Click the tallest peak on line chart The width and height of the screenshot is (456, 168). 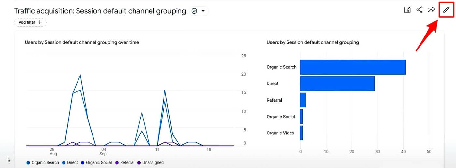pyautogui.click(x=80, y=75)
